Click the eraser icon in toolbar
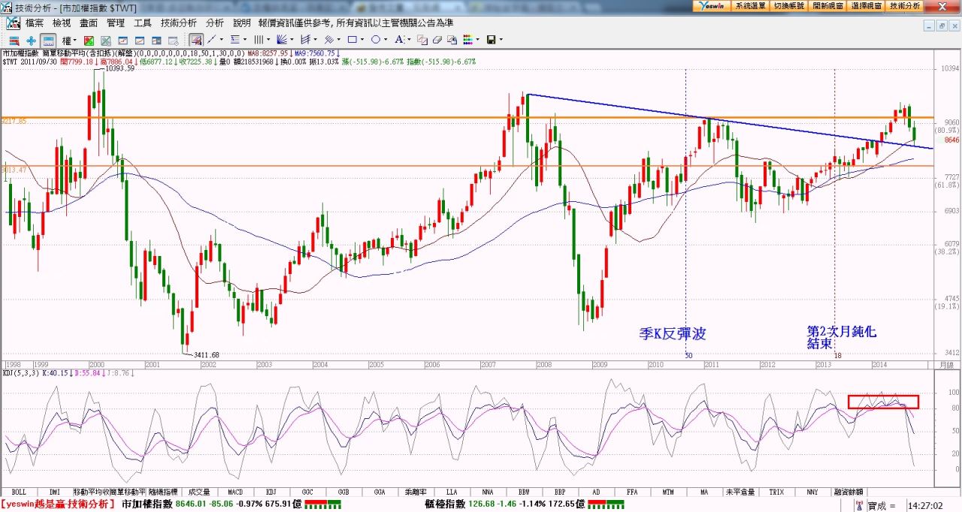The height and width of the screenshot is (512, 962). pyautogui.click(x=437, y=40)
